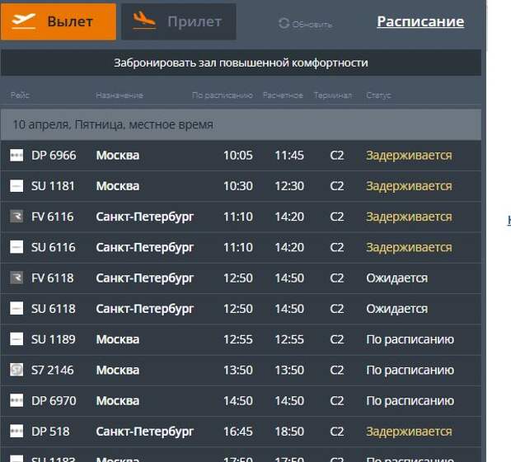The width and height of the screenshot is (511, 462).
Task: Click the Rossiya icon beside FV 6118
Action: coord(16,278)
